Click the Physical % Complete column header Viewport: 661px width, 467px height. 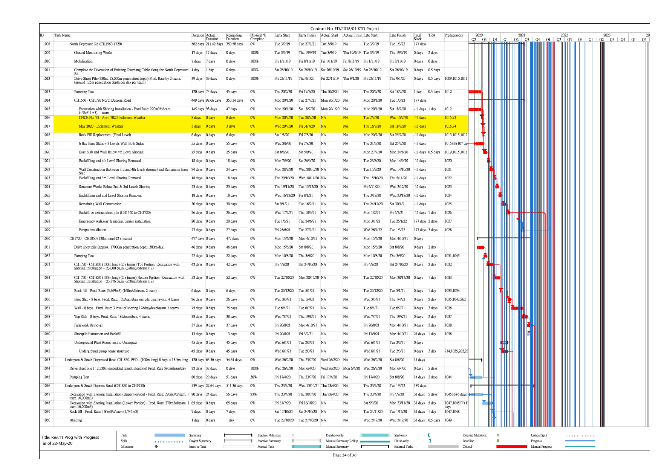pos(258,37)
